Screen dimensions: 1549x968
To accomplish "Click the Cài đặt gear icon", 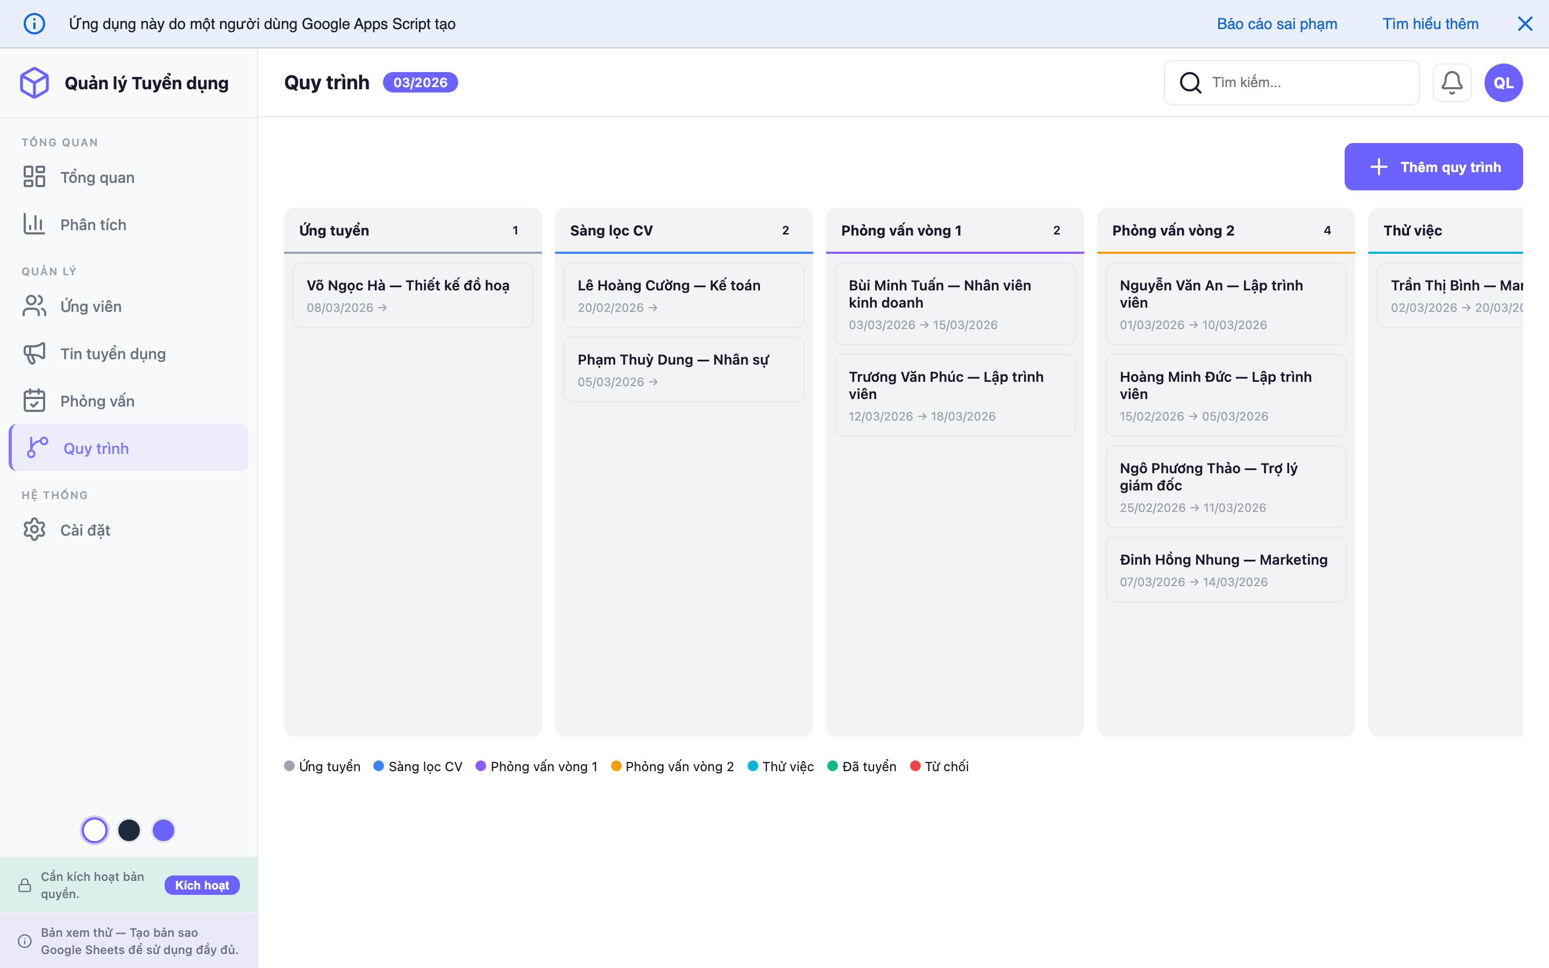I will 34,530.
